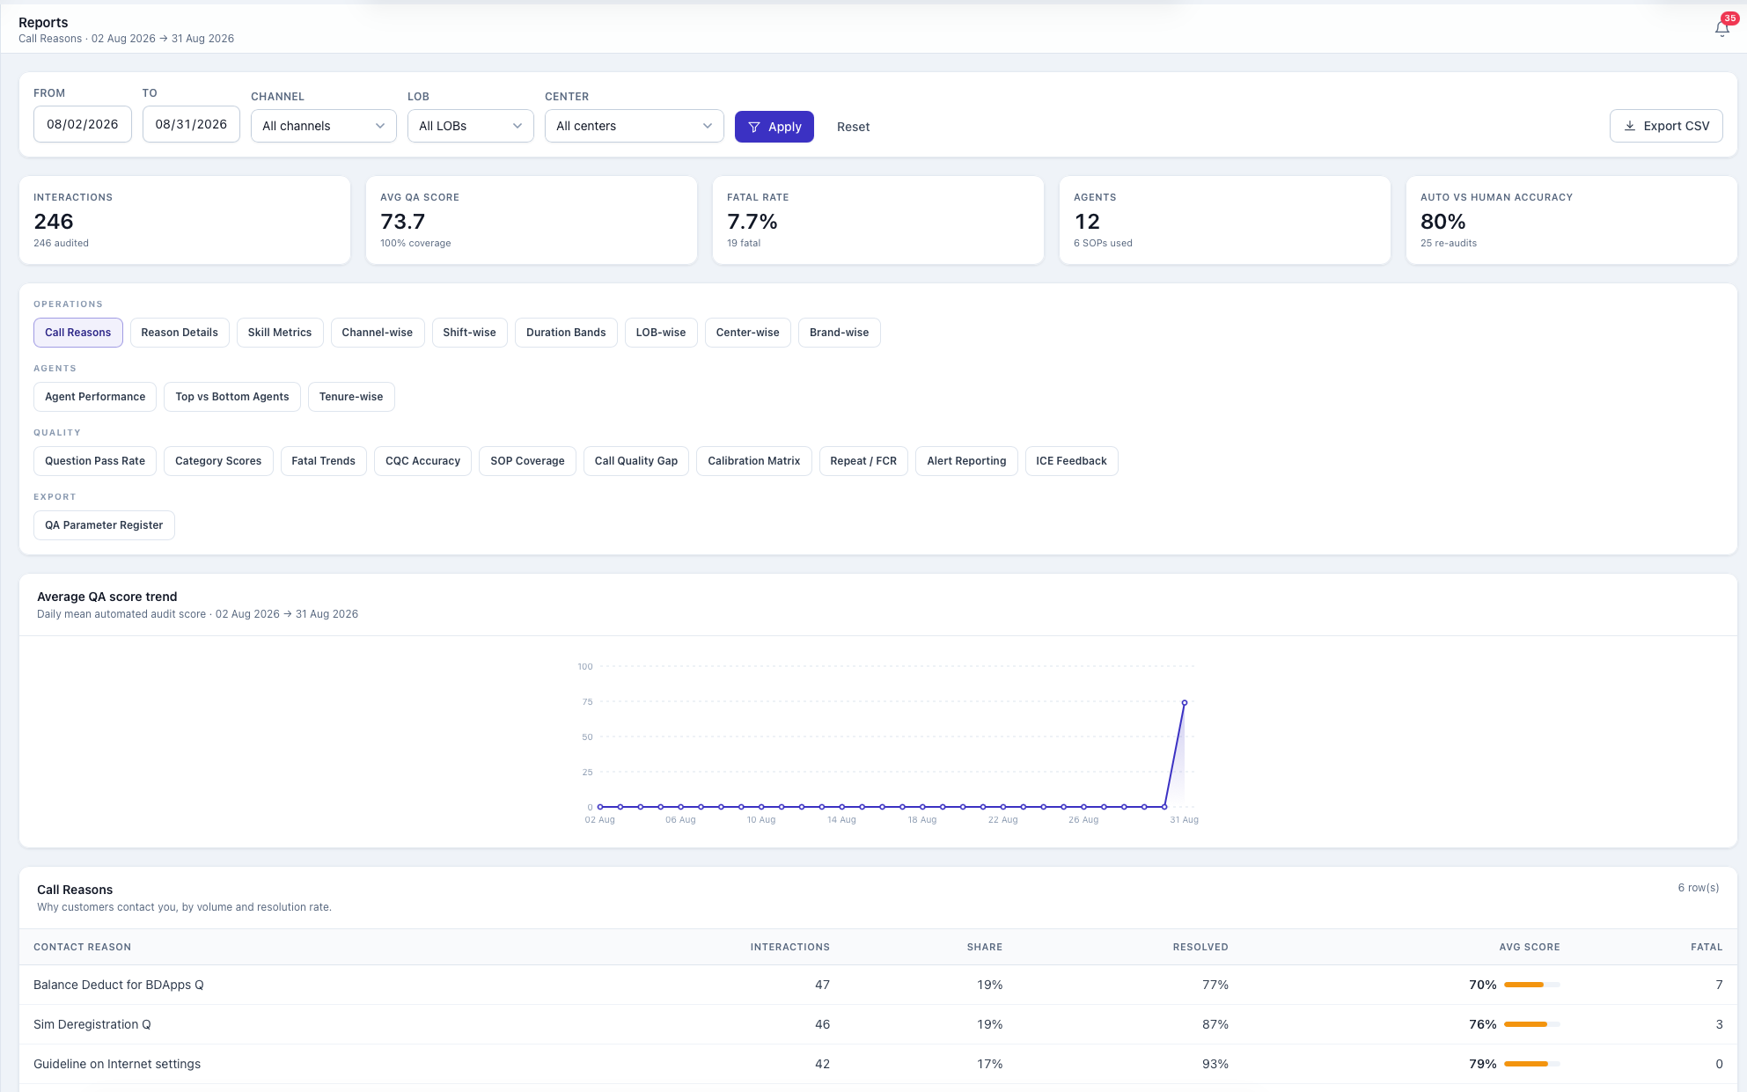The image size is (1747, 1092).
Task: Click the INTERACTIONS column header
Action: click(x=789, y=947)
